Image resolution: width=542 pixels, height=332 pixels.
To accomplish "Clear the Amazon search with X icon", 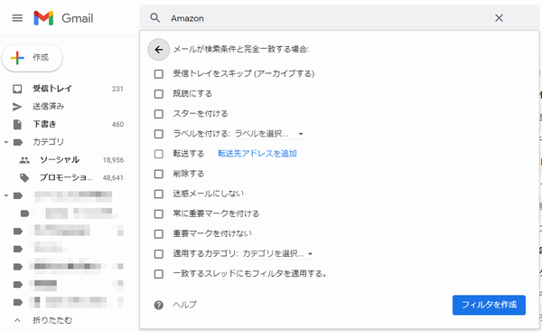I will 499,18.
